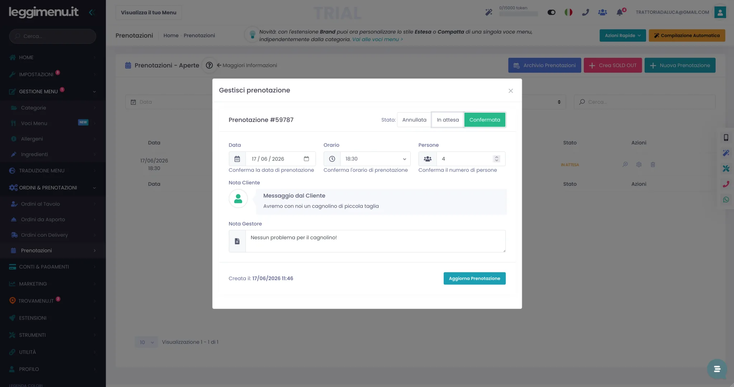Open Archivio Prenotazioni
Viewport: 734px width, 387px height.
[544, 65]
